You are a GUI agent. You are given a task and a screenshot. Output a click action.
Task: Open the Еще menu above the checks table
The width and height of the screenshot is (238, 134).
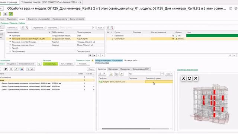[101, 28]
